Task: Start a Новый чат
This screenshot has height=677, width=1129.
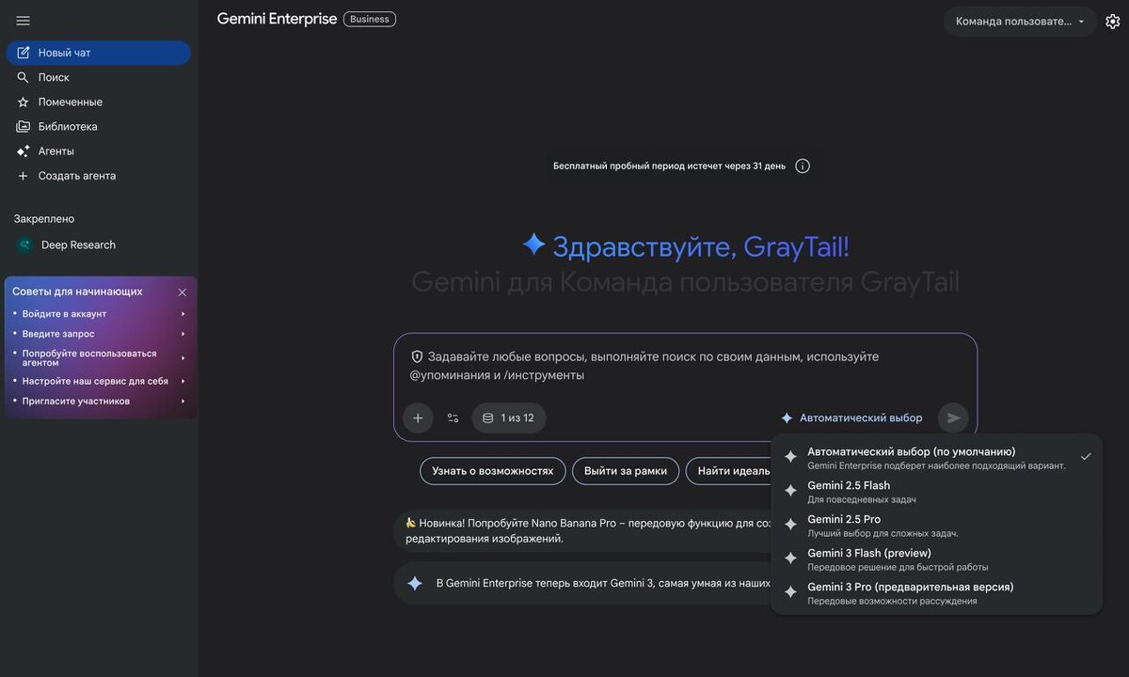Action: point(99,53)
